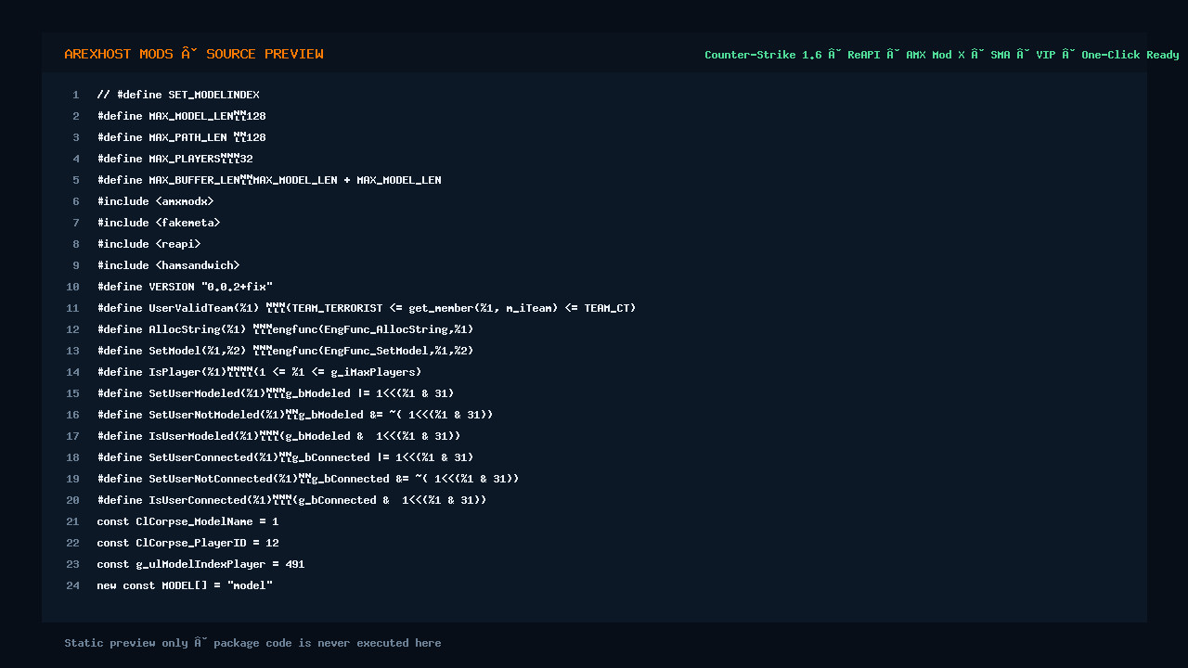Click line number 24 in the gutter

pos(73,585)
